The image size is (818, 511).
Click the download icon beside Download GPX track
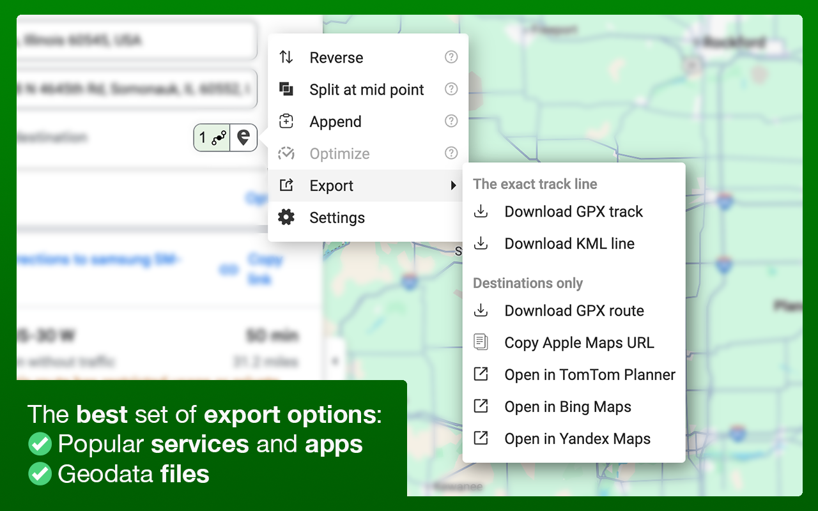tap(481, 211)
